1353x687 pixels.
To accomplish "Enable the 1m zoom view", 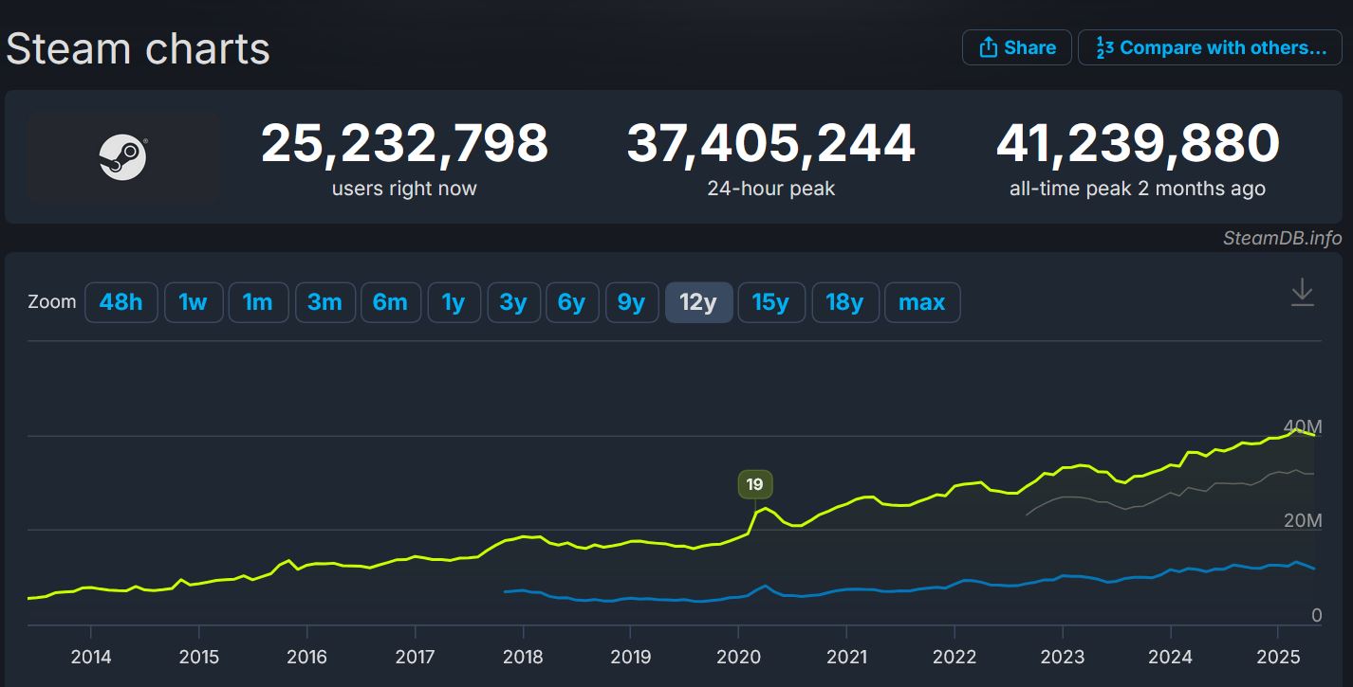I will pos(258,301).
